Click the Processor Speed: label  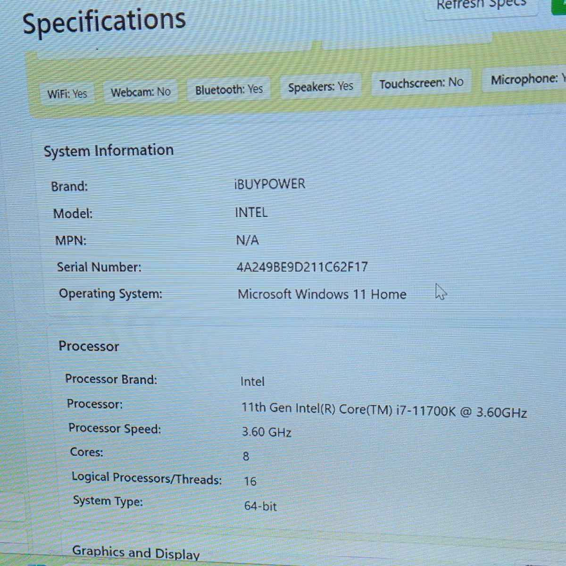(115, 428)
